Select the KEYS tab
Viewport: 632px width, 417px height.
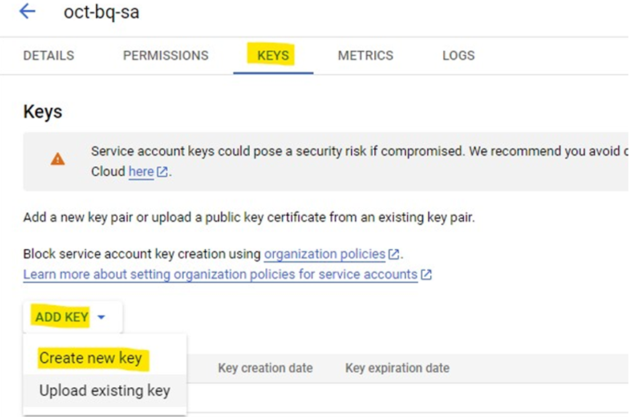273,55
